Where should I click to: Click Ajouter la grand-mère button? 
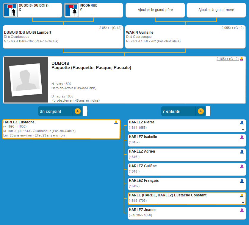[x=216, y=10]
